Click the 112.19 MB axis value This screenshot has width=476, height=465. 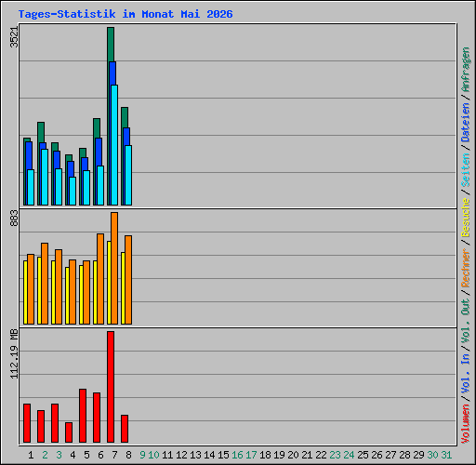(14, 353)
